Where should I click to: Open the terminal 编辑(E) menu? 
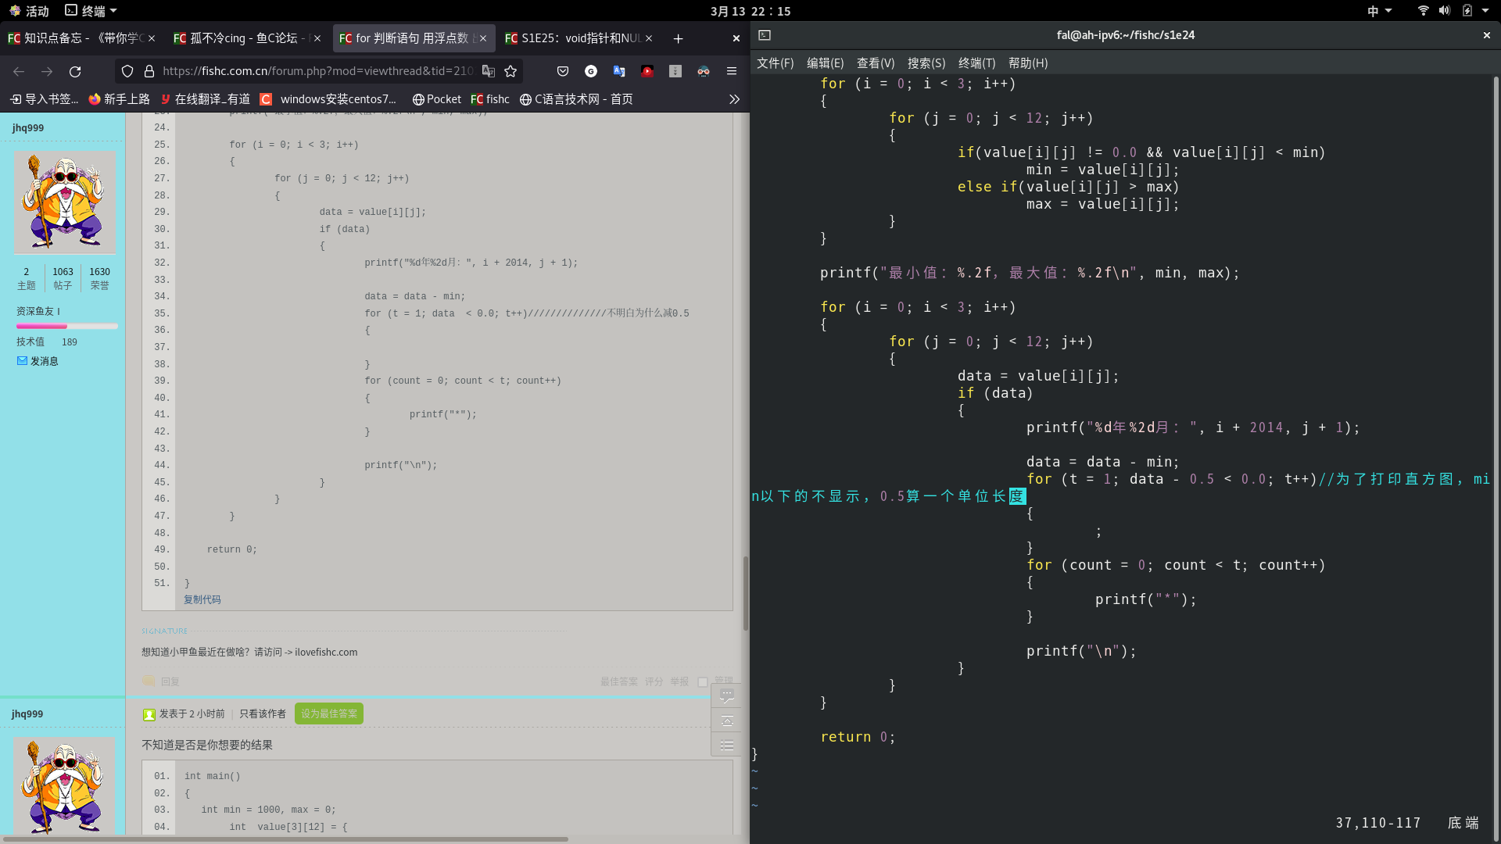click(x=825, y=63)
